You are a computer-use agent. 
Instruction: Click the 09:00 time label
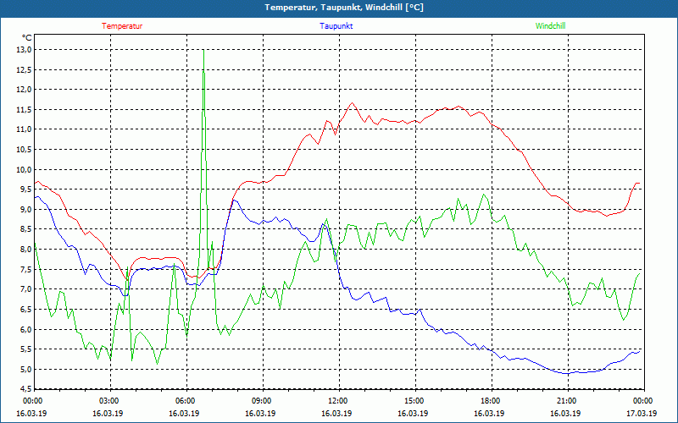tap(262, 401)
